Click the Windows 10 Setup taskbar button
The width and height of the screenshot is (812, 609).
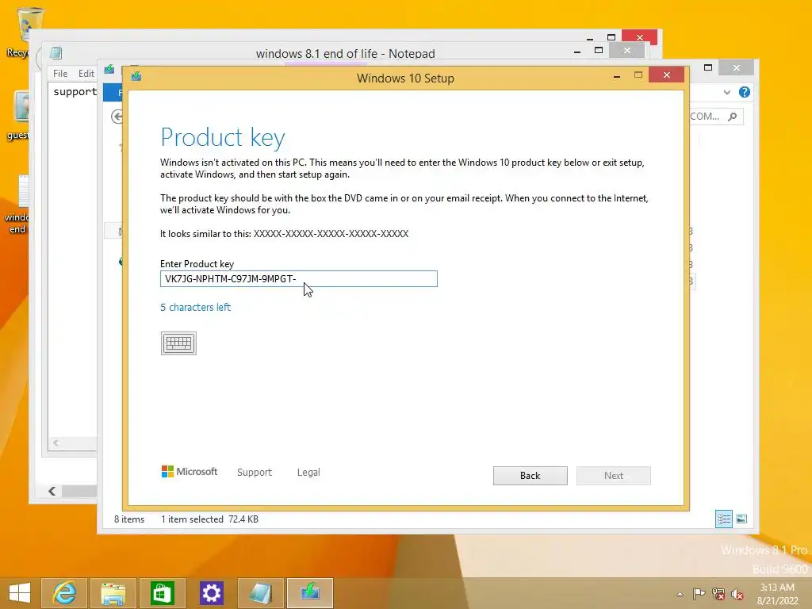click(310, 593)
